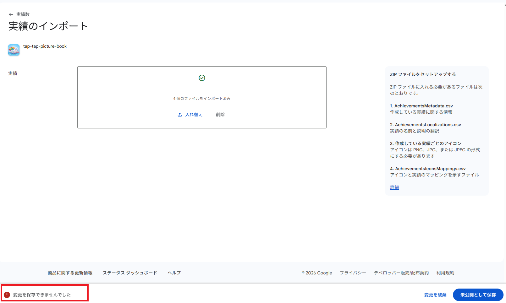Click the © 2026 Google copyright text

point(317,273)
